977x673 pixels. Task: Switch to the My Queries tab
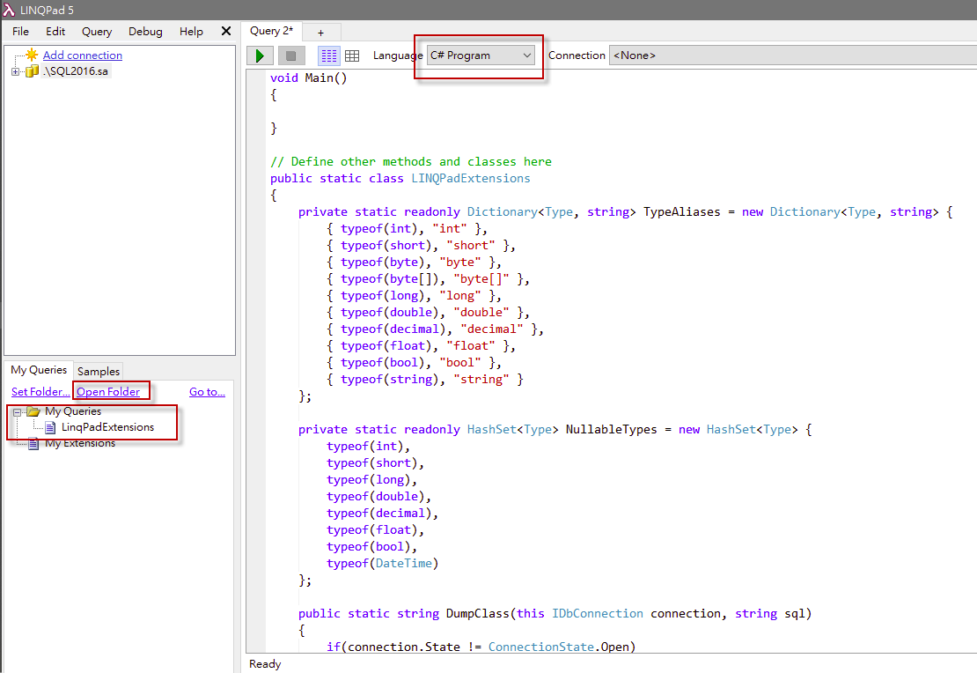click(x=39, y=370)
